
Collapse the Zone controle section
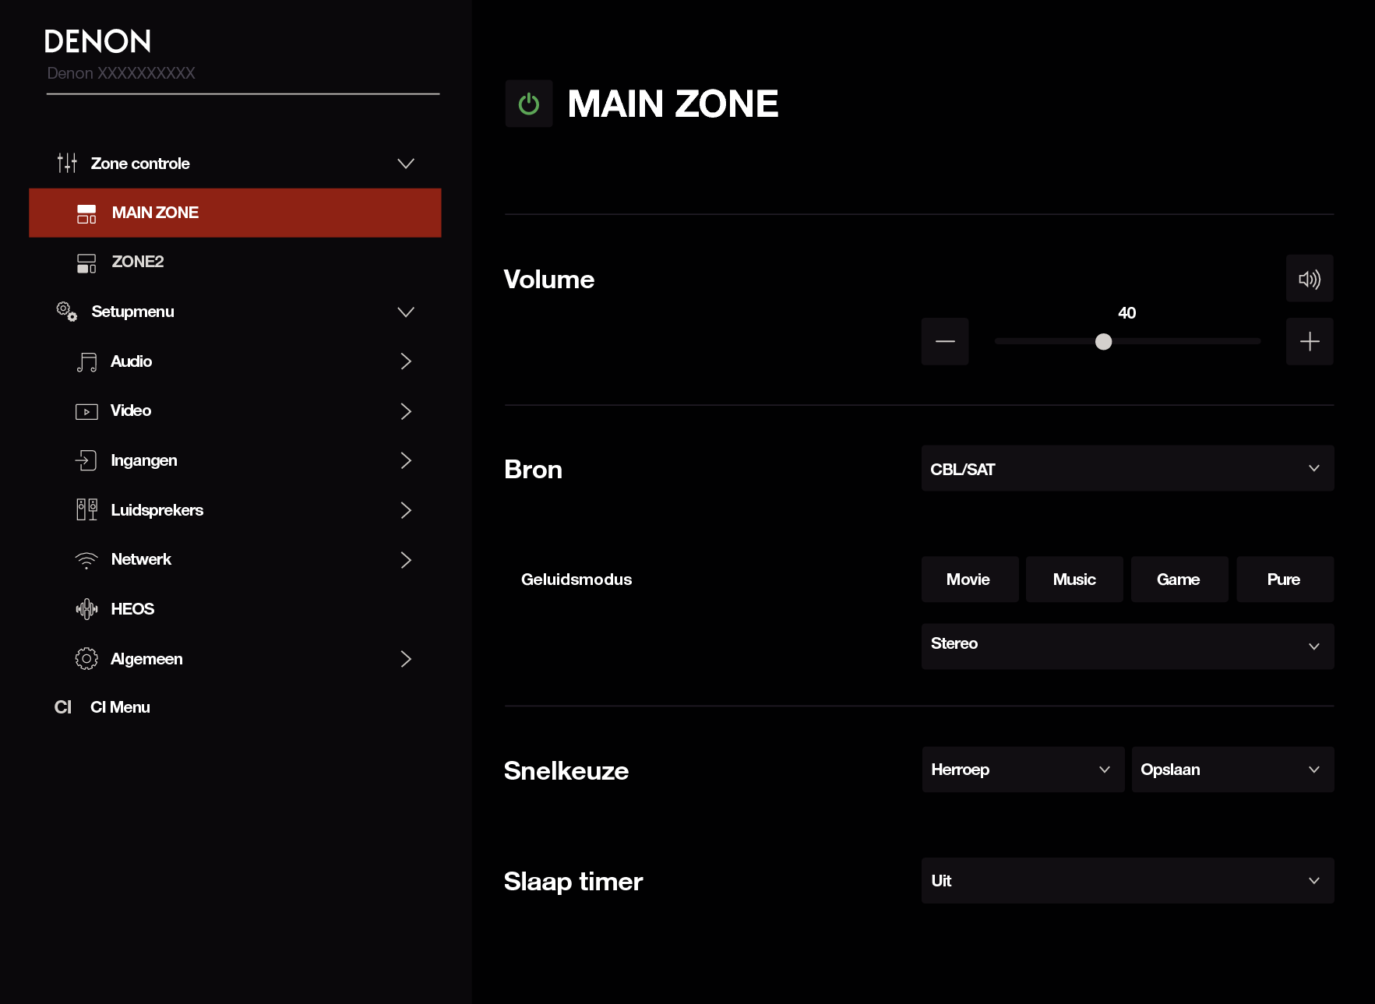pyautogui.click(x=405, y=164)
